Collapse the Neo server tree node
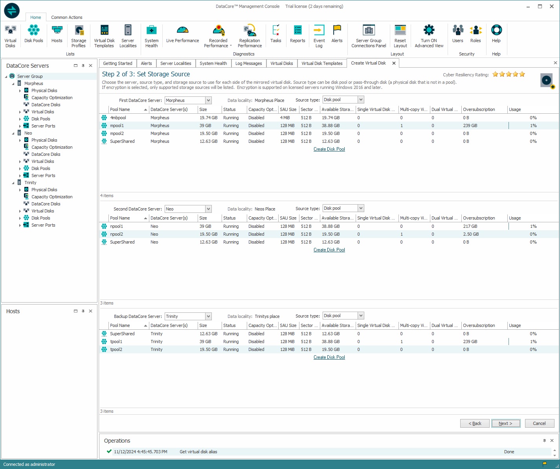This screenshot has height=469, width=560. (13, 133)
